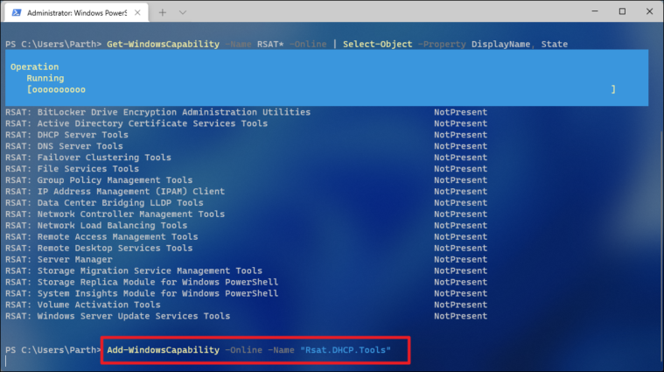Click the "Rsat.DHCP.Tools" string argument
The height and width of the screenshot is (372, 664).
pos(346,350)
